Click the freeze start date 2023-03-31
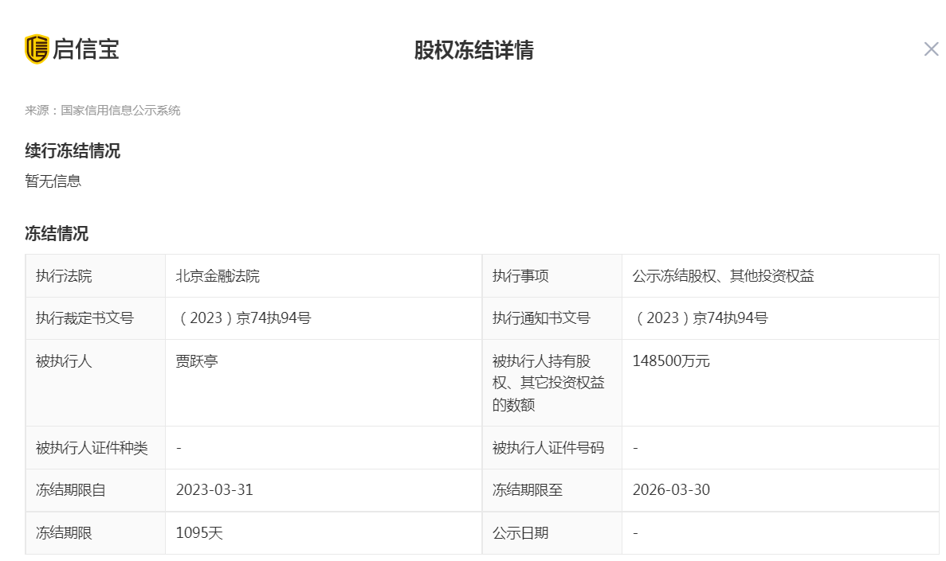 [212, 489]
